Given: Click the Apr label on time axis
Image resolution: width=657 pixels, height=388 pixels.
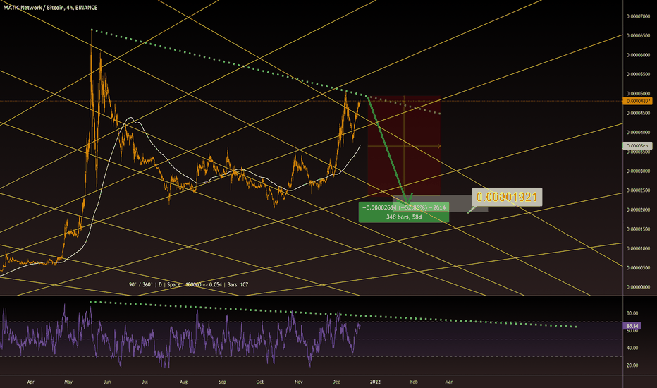Looking at the screenshot, I should 30,382.
